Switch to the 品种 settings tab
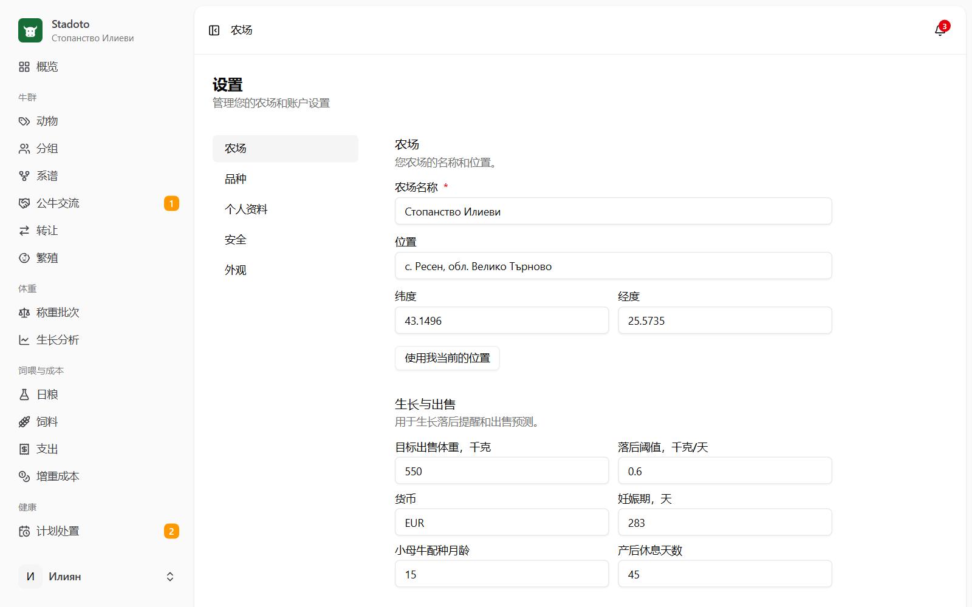Screen dimensions: 972x607 pyautogui.click(x=286, y=179)
